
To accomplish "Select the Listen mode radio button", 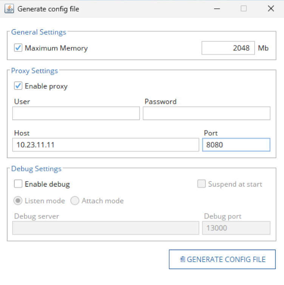I will coord(18,201).
